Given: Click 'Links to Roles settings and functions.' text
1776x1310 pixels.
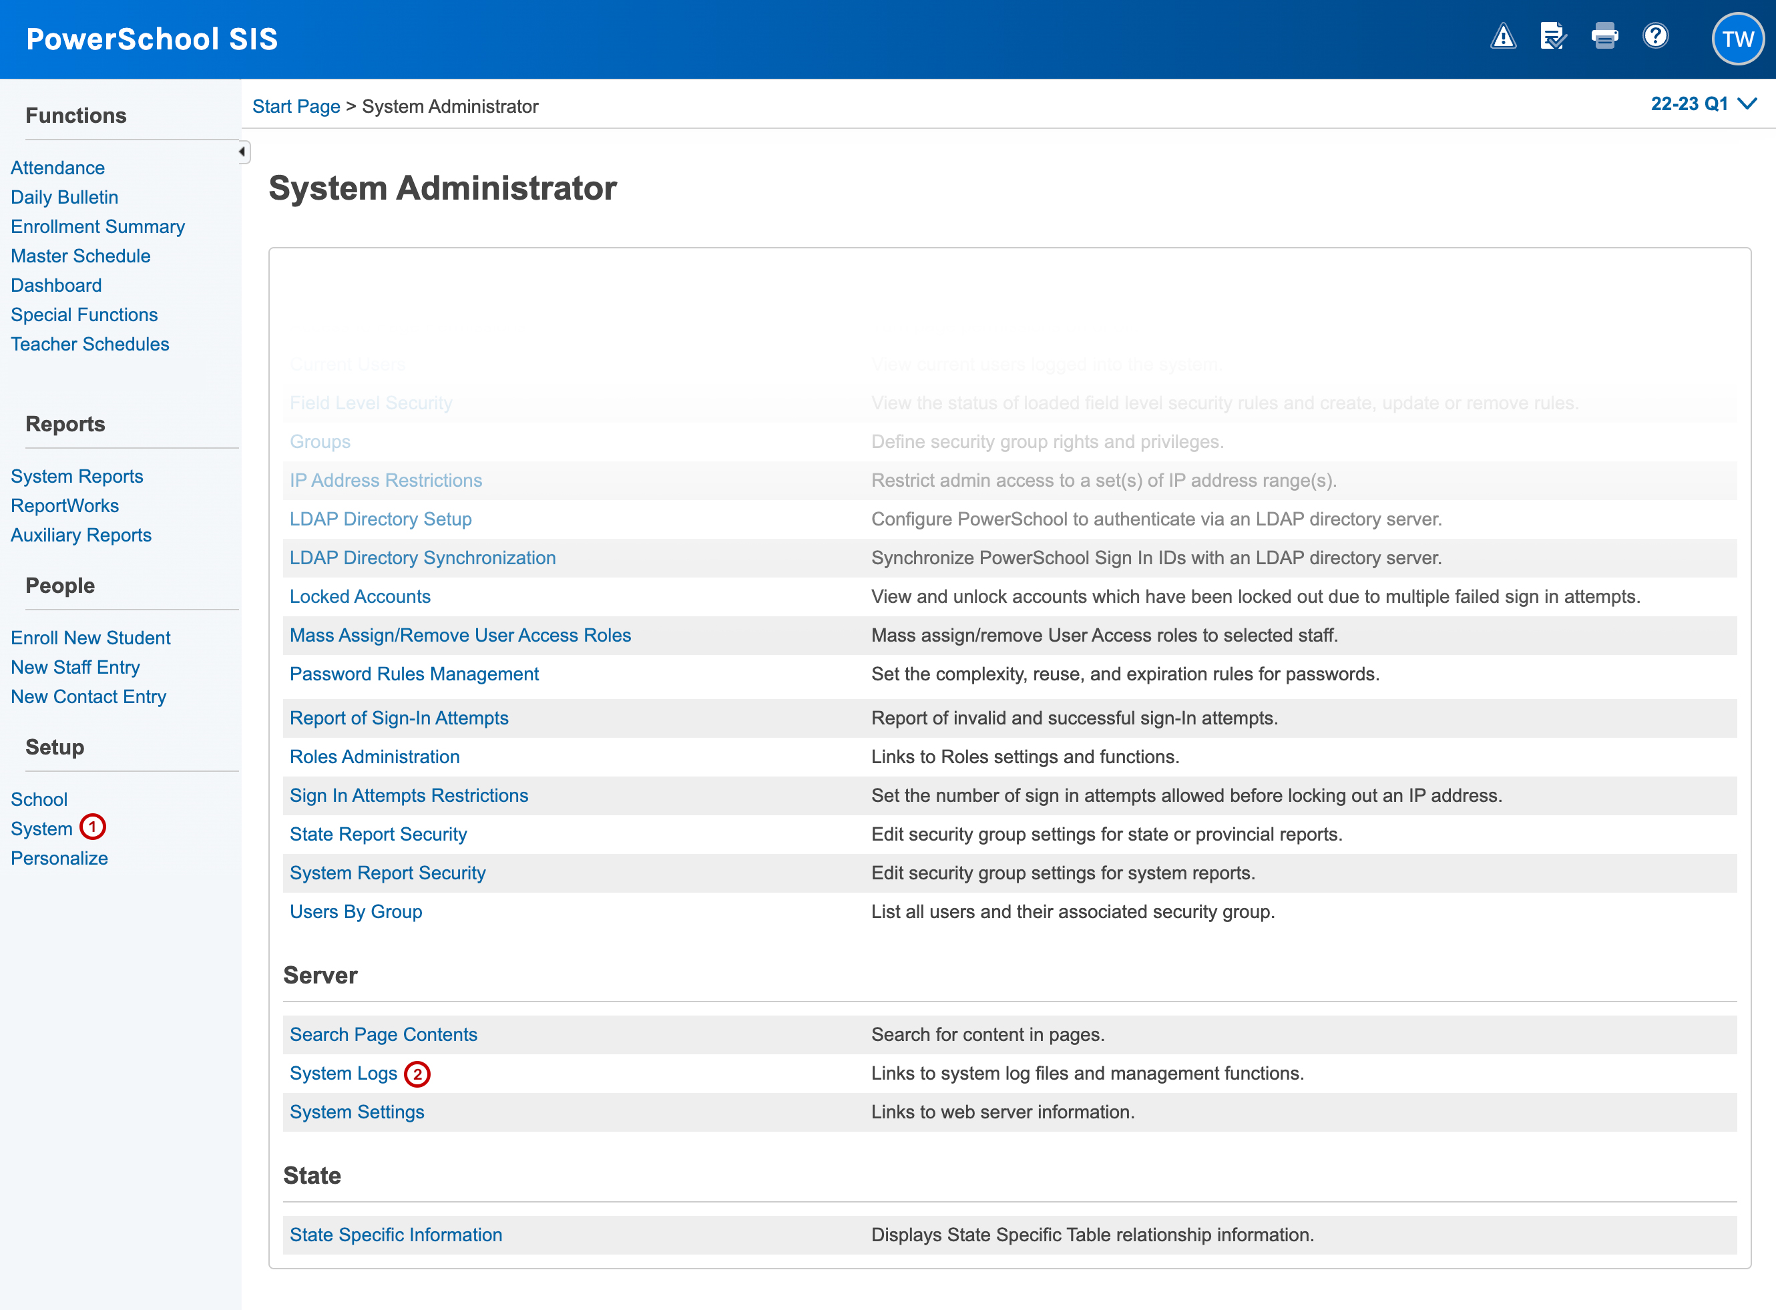Looking at the screenshot, I should pos(1025,757).
